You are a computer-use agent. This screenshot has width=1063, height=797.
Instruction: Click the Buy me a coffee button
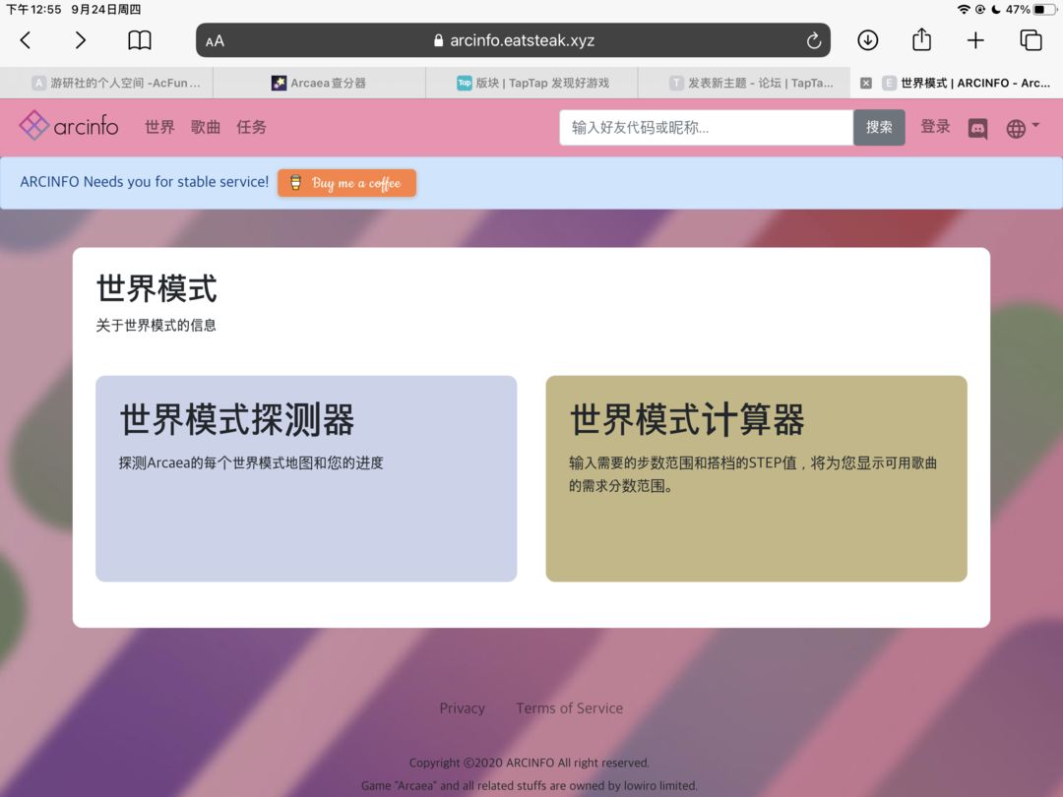346,183
